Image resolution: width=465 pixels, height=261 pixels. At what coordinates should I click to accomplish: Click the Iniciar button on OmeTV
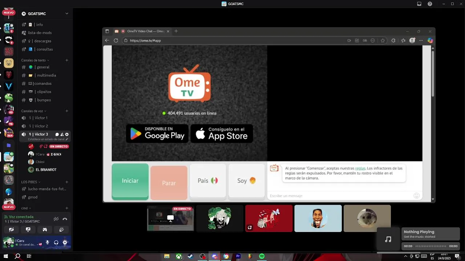click(130, 181)
